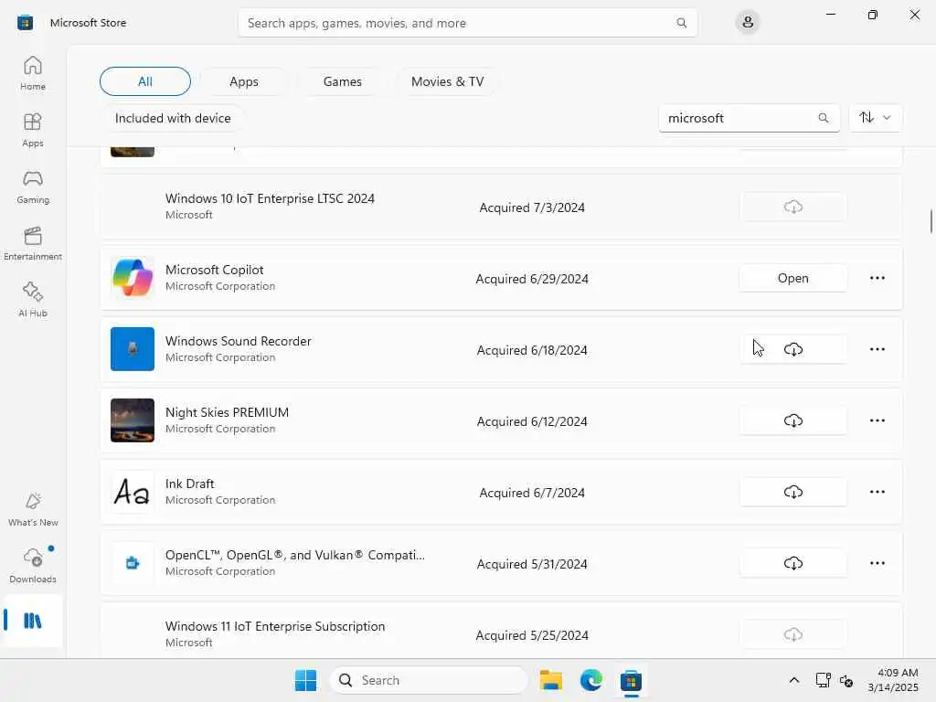The width and height of the screenshot is (936, 702).
Task: Click the Library icon in sidebar
Action: coord(33,621)
